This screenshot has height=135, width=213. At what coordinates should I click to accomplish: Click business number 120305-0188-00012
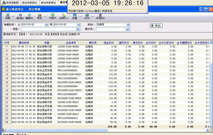pyautogui.click(x=68, y=102)
